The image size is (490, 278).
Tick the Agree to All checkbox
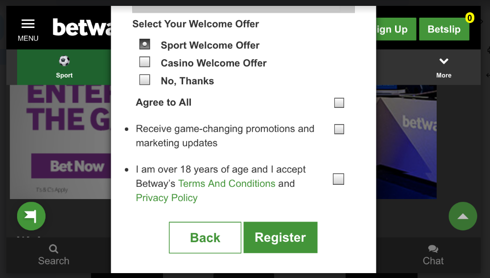(x=339, y=103)
